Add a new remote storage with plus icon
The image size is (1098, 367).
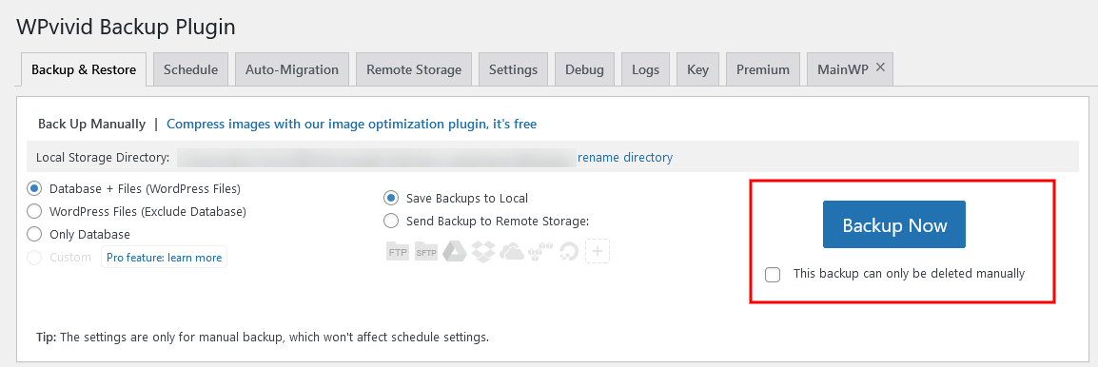598,251
